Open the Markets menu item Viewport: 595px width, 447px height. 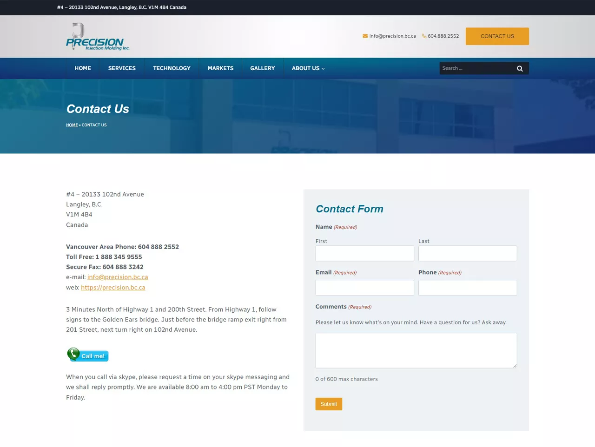(x=220, y=68)
